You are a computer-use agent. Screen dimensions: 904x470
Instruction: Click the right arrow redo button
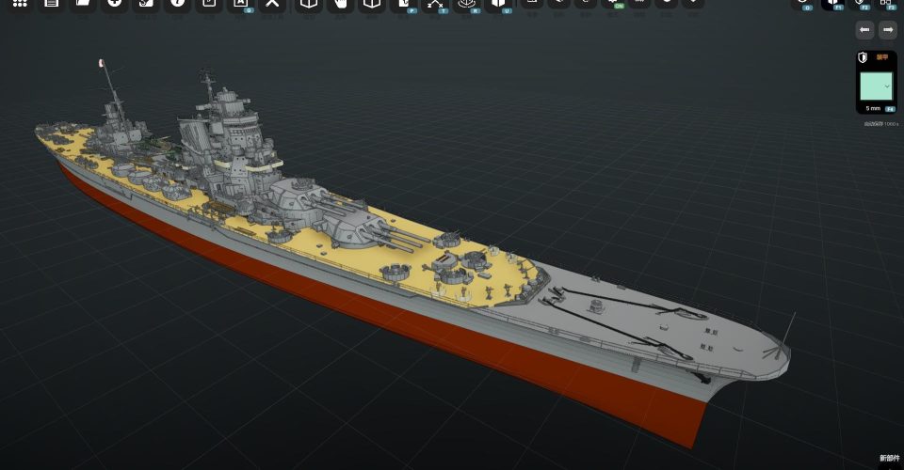point(887,30)
